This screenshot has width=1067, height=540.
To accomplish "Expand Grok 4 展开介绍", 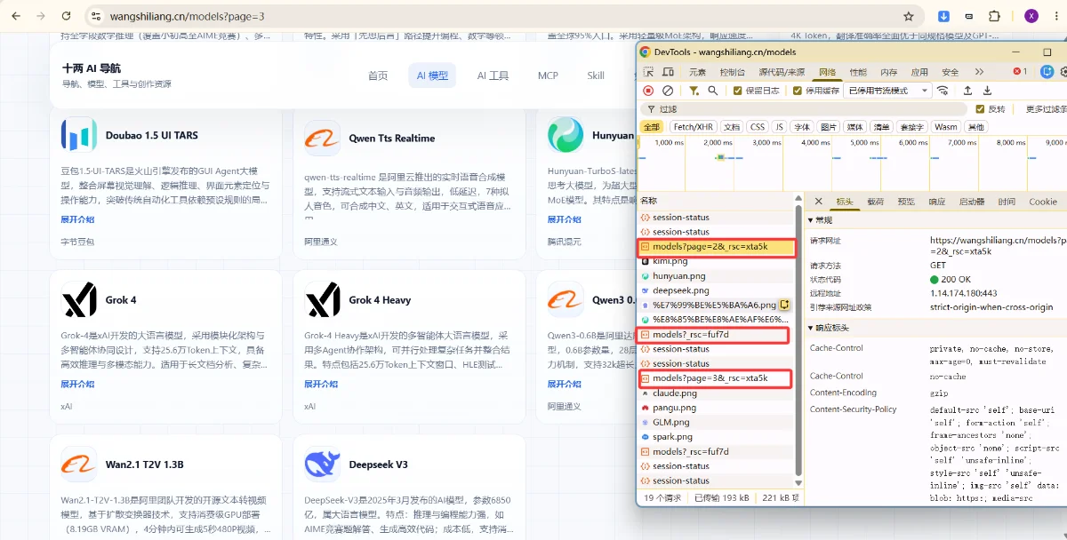I will [x=77, y=385].
